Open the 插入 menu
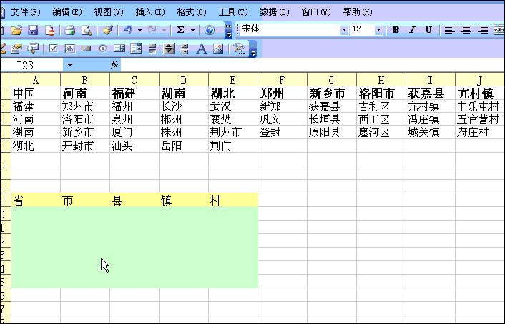Viewport: 505px width, 324px height. pyautogui.click(x=150, y=12)
